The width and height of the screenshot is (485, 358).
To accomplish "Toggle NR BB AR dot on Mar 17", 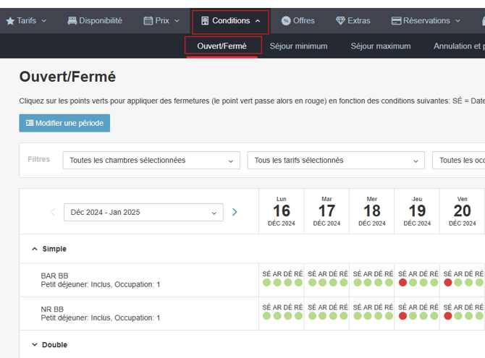I will (323, 315).
